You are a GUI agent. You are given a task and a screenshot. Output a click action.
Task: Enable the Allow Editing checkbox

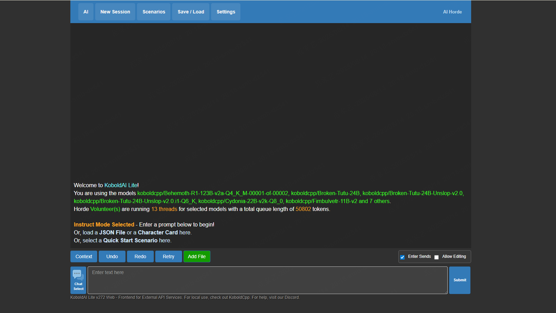pos(436,257)
